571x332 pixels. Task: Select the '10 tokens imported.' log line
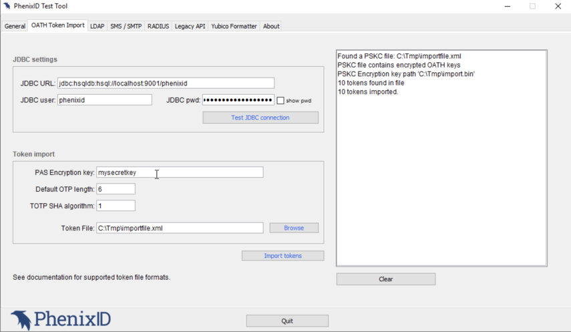(368, 92)
